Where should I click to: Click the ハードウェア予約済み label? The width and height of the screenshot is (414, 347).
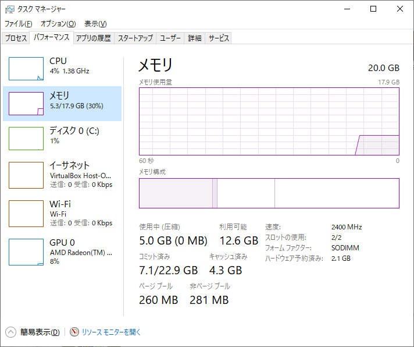pos(294,259)
